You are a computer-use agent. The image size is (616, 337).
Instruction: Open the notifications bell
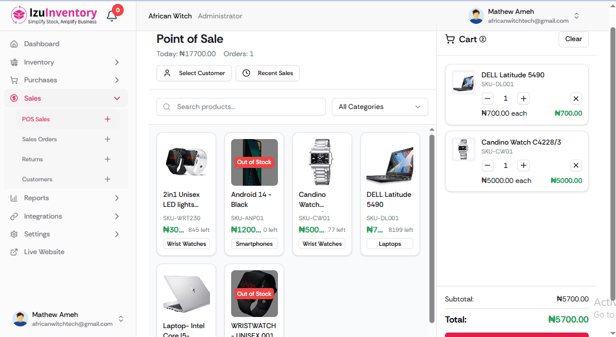[x=111, y=15]
